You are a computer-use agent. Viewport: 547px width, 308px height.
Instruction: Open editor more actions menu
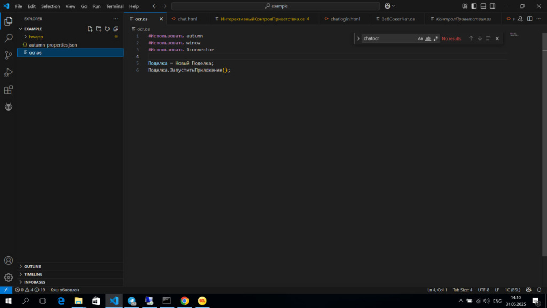tap(539, 19)
